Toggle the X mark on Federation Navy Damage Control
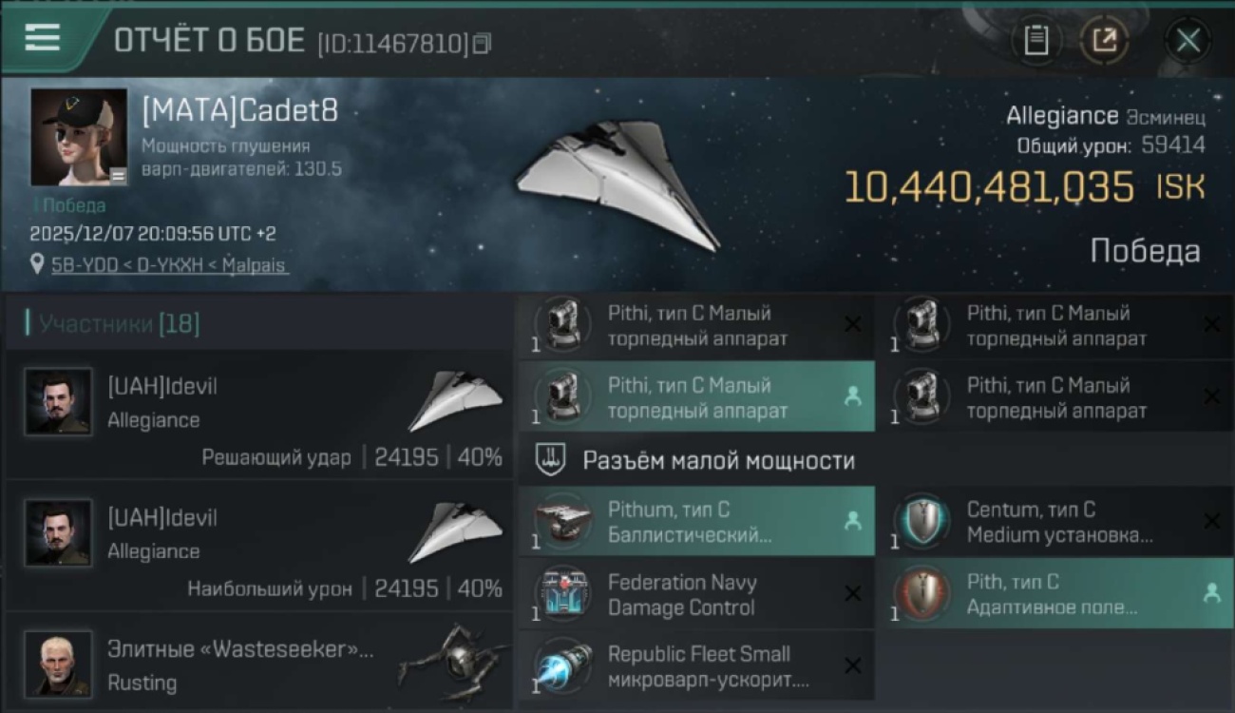 pos(853,594)
